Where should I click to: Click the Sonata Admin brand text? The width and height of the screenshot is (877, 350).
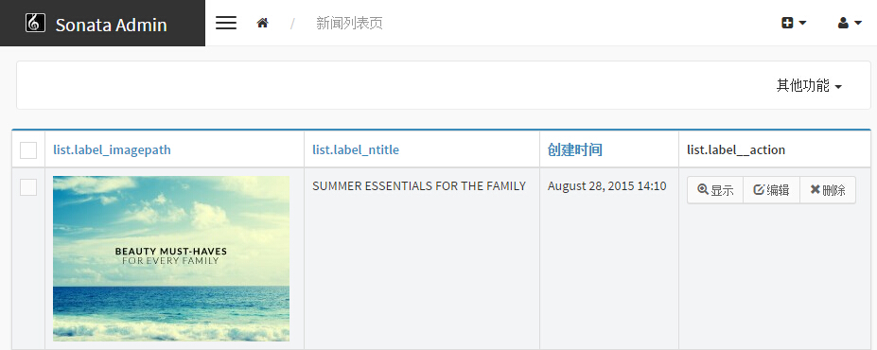tap(112, 25)
